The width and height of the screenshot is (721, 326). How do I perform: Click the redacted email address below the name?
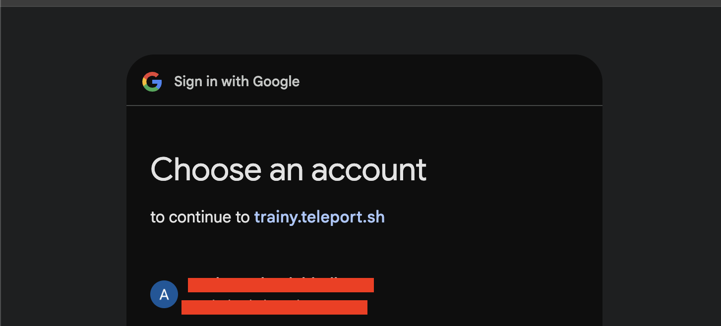pyautogui.click(x=274, y=307)
